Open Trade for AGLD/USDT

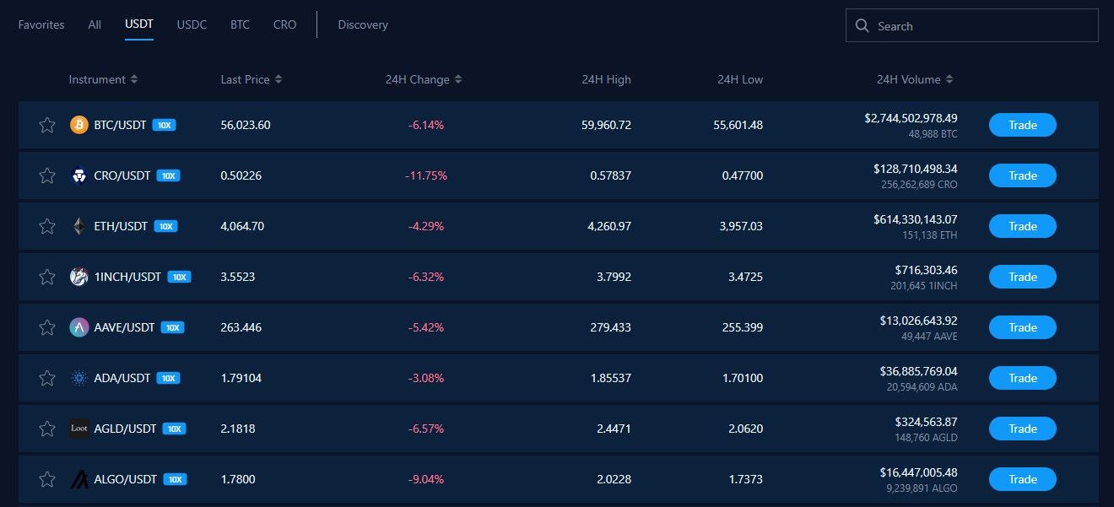coord(1022,429)
